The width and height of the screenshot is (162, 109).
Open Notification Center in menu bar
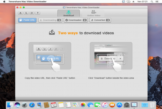(x=157, y=2)
